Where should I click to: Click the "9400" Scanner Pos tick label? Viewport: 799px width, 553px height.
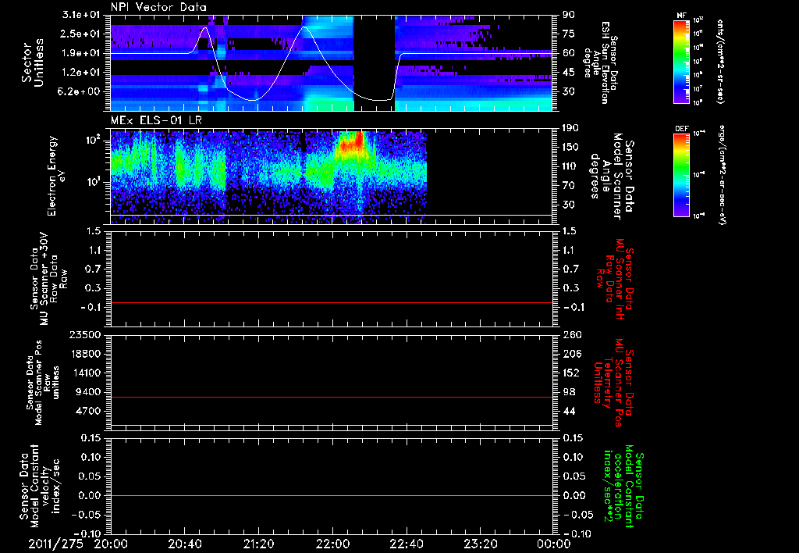pyautogui.click(x=88, y=392)
